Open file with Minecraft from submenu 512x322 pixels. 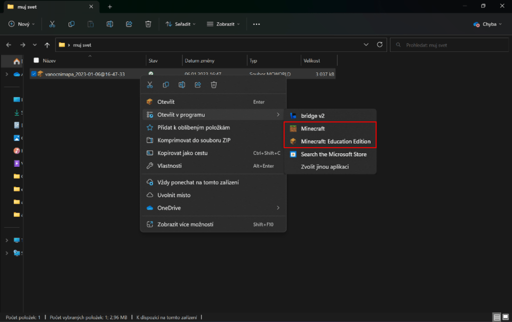pos(312,129)
